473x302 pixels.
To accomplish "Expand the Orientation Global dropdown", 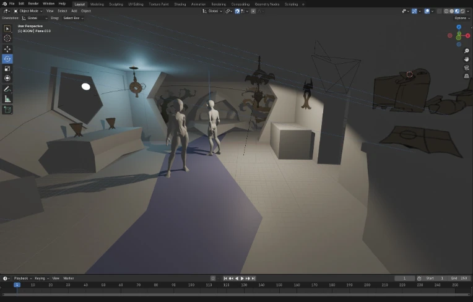I will click(35, 18).
